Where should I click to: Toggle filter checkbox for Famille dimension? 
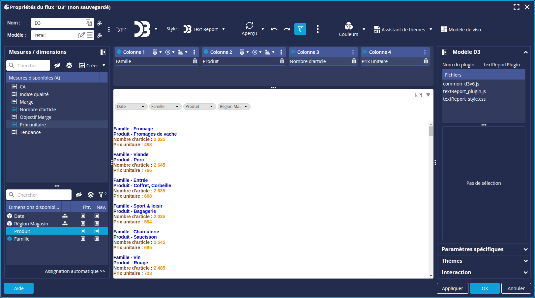[83, 239]
